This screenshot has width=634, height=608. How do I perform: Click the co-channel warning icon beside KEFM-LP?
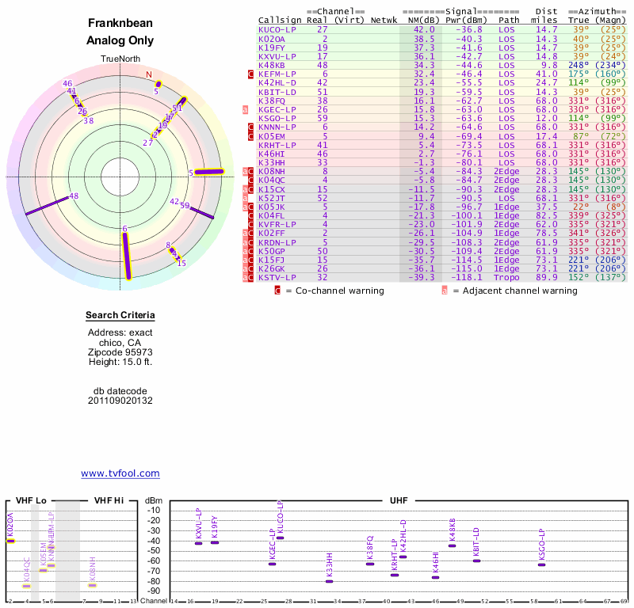pos(250,74)
